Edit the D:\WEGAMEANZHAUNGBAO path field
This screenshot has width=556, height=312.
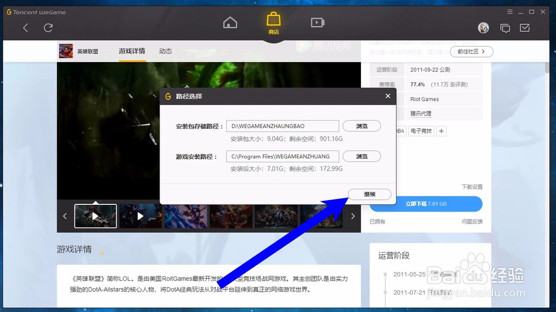point(282,126)
